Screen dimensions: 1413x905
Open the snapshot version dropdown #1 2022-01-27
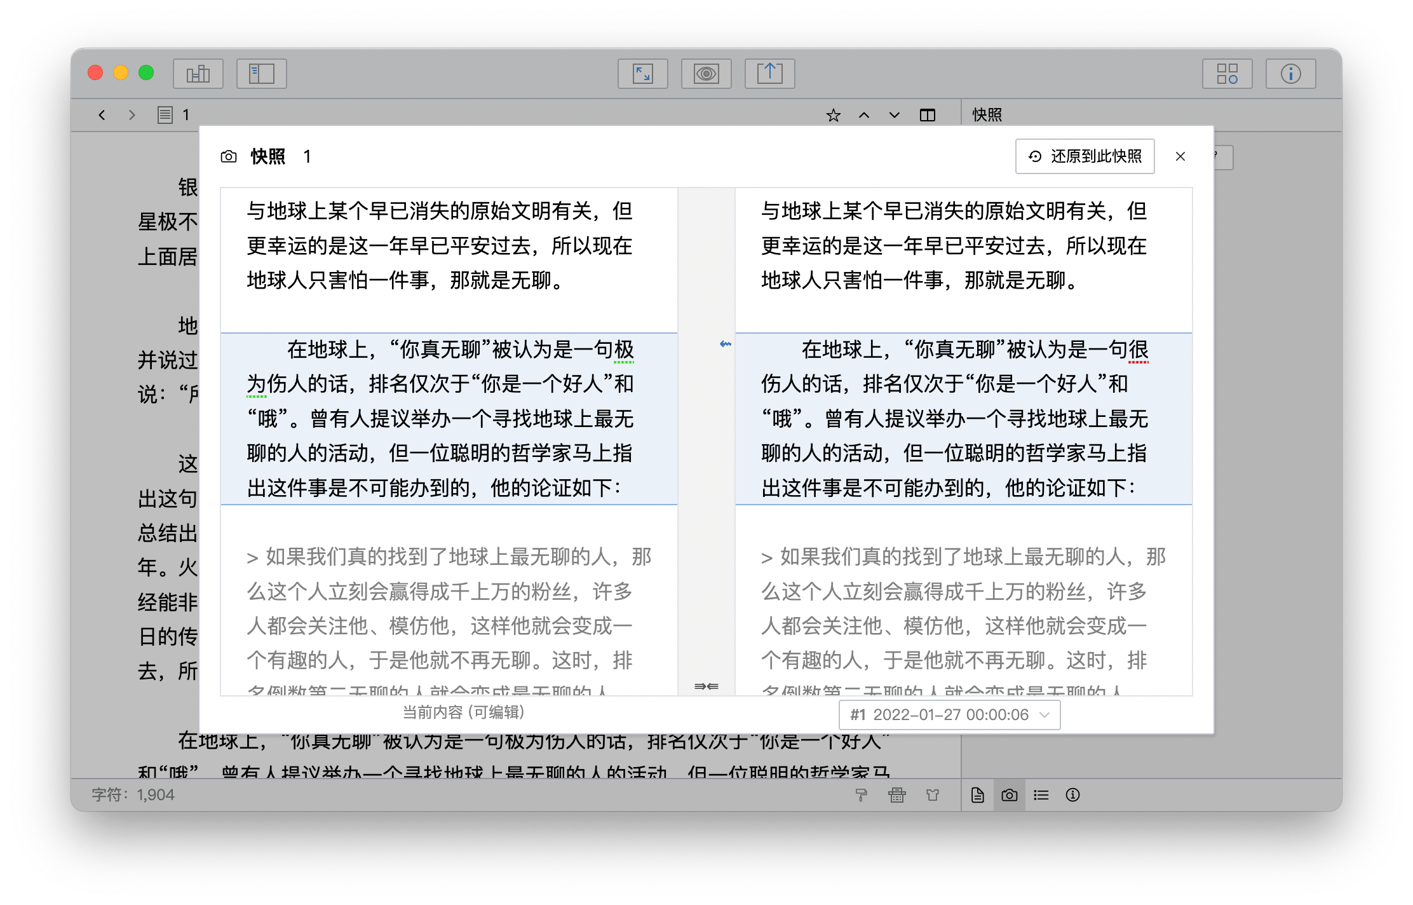950,715
